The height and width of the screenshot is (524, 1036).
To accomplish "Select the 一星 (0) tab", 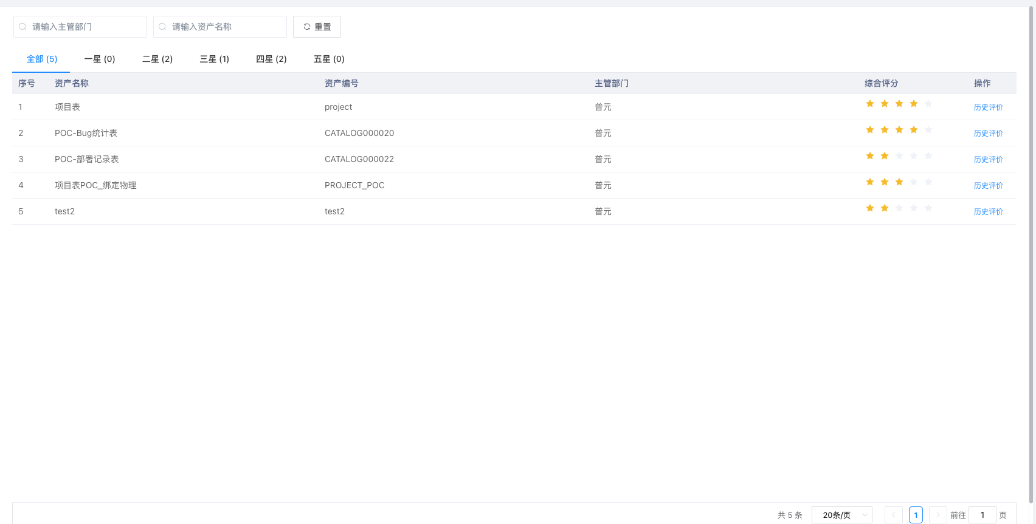I will click(100, 59).
